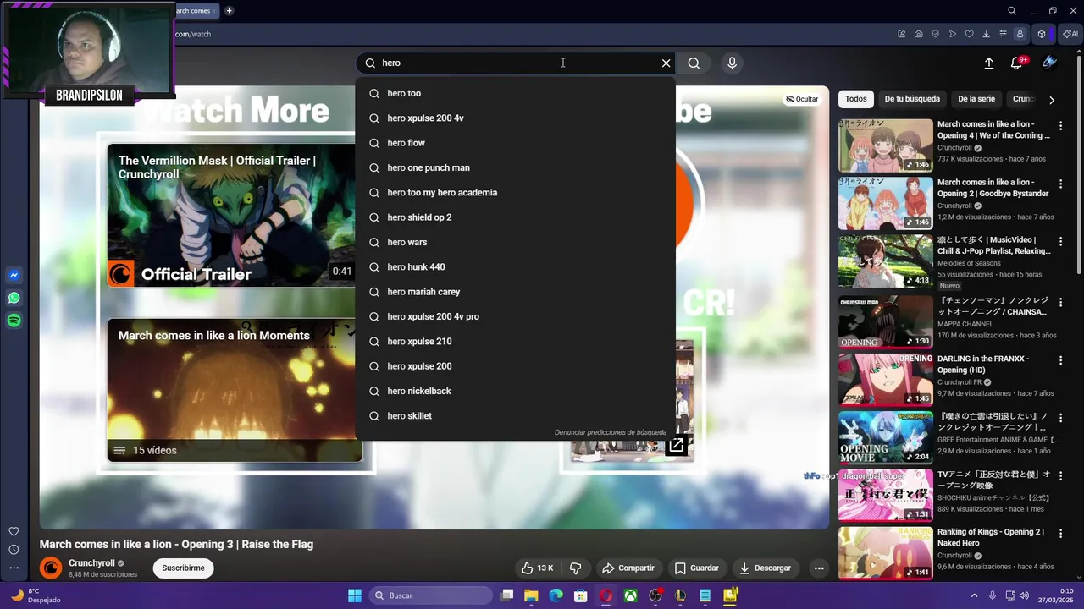This screenshot has height=609, width=1084.
Task: Open Crunchyroll channel name link
Action: pyautogui.click(x=91, y=563)
